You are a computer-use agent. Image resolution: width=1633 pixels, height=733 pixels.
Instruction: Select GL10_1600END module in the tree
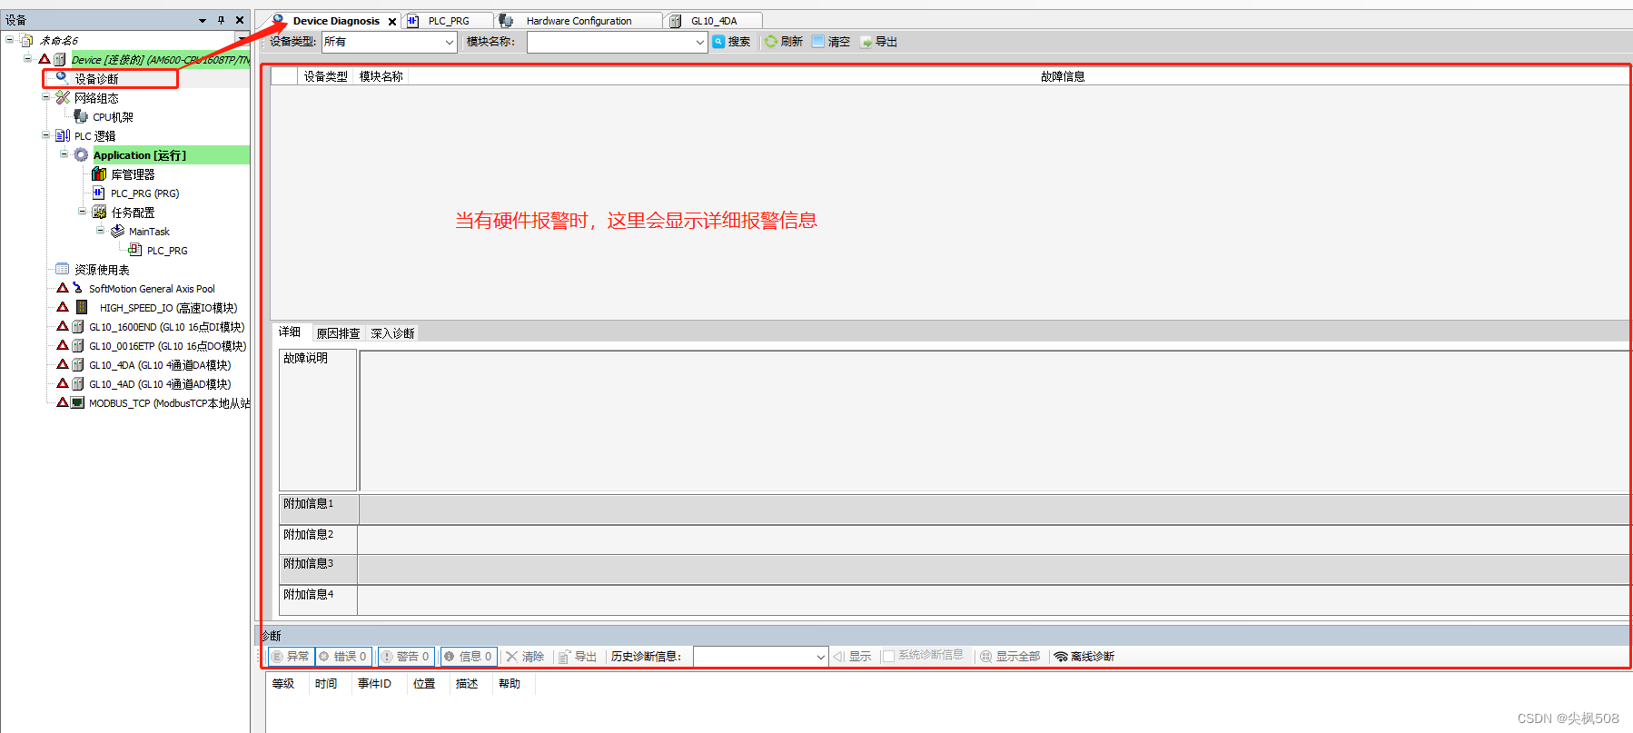click(166, 327)
